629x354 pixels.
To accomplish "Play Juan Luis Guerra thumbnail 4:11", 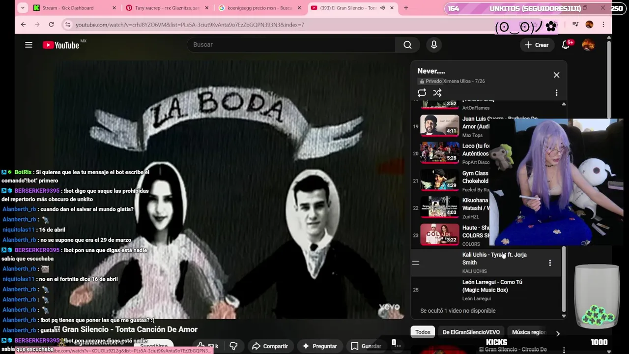I will [x=439, y=125].
